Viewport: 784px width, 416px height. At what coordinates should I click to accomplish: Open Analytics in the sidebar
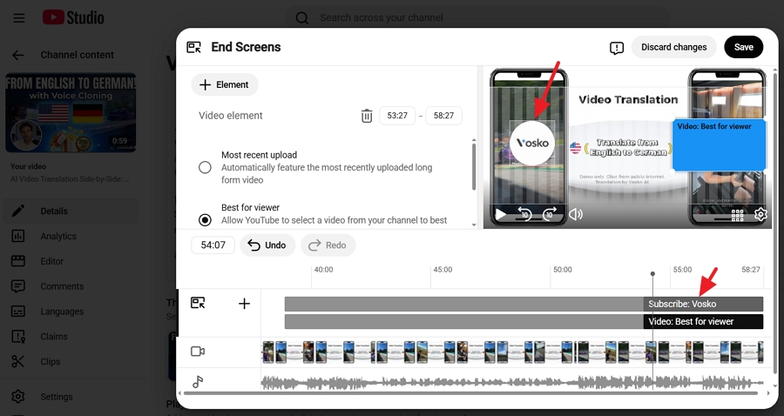[x=70, y=236]
